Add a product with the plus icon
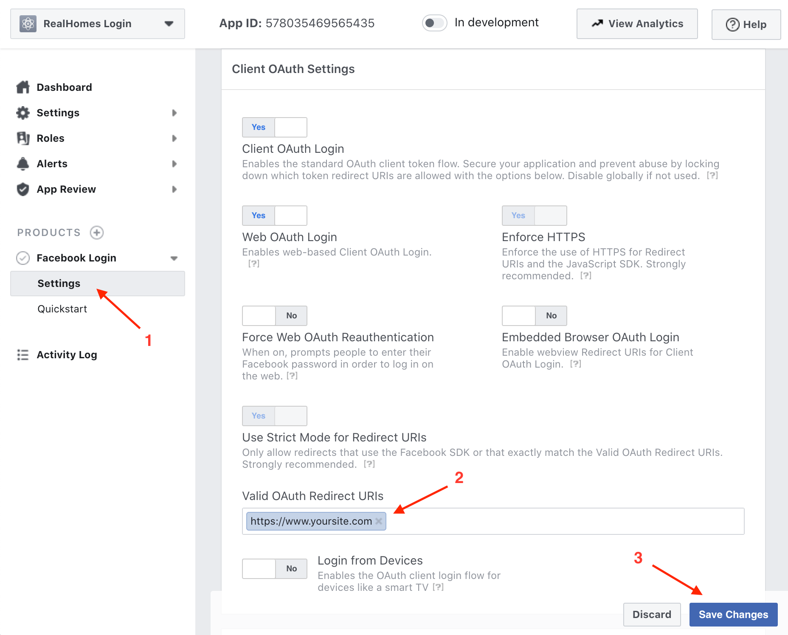788x635 pixels. pyautogui.click(x=97, y=233)
